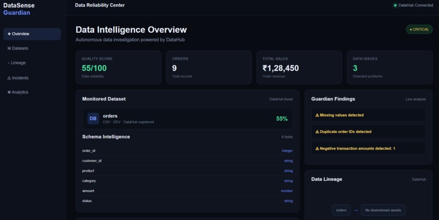Click the Data Lineage panel heading

327,179
